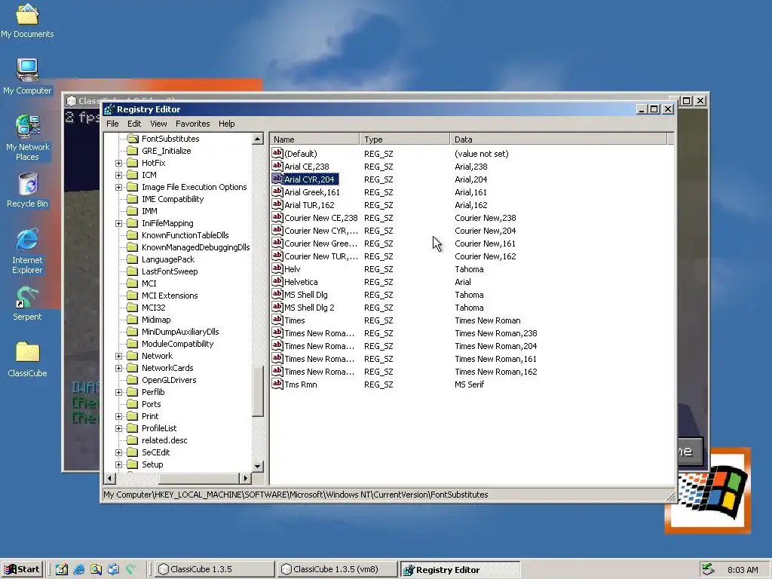Open the Edit menu in Registry Editor
The width and height of the screenshot is (772, 579).
(x=134, y=124)
